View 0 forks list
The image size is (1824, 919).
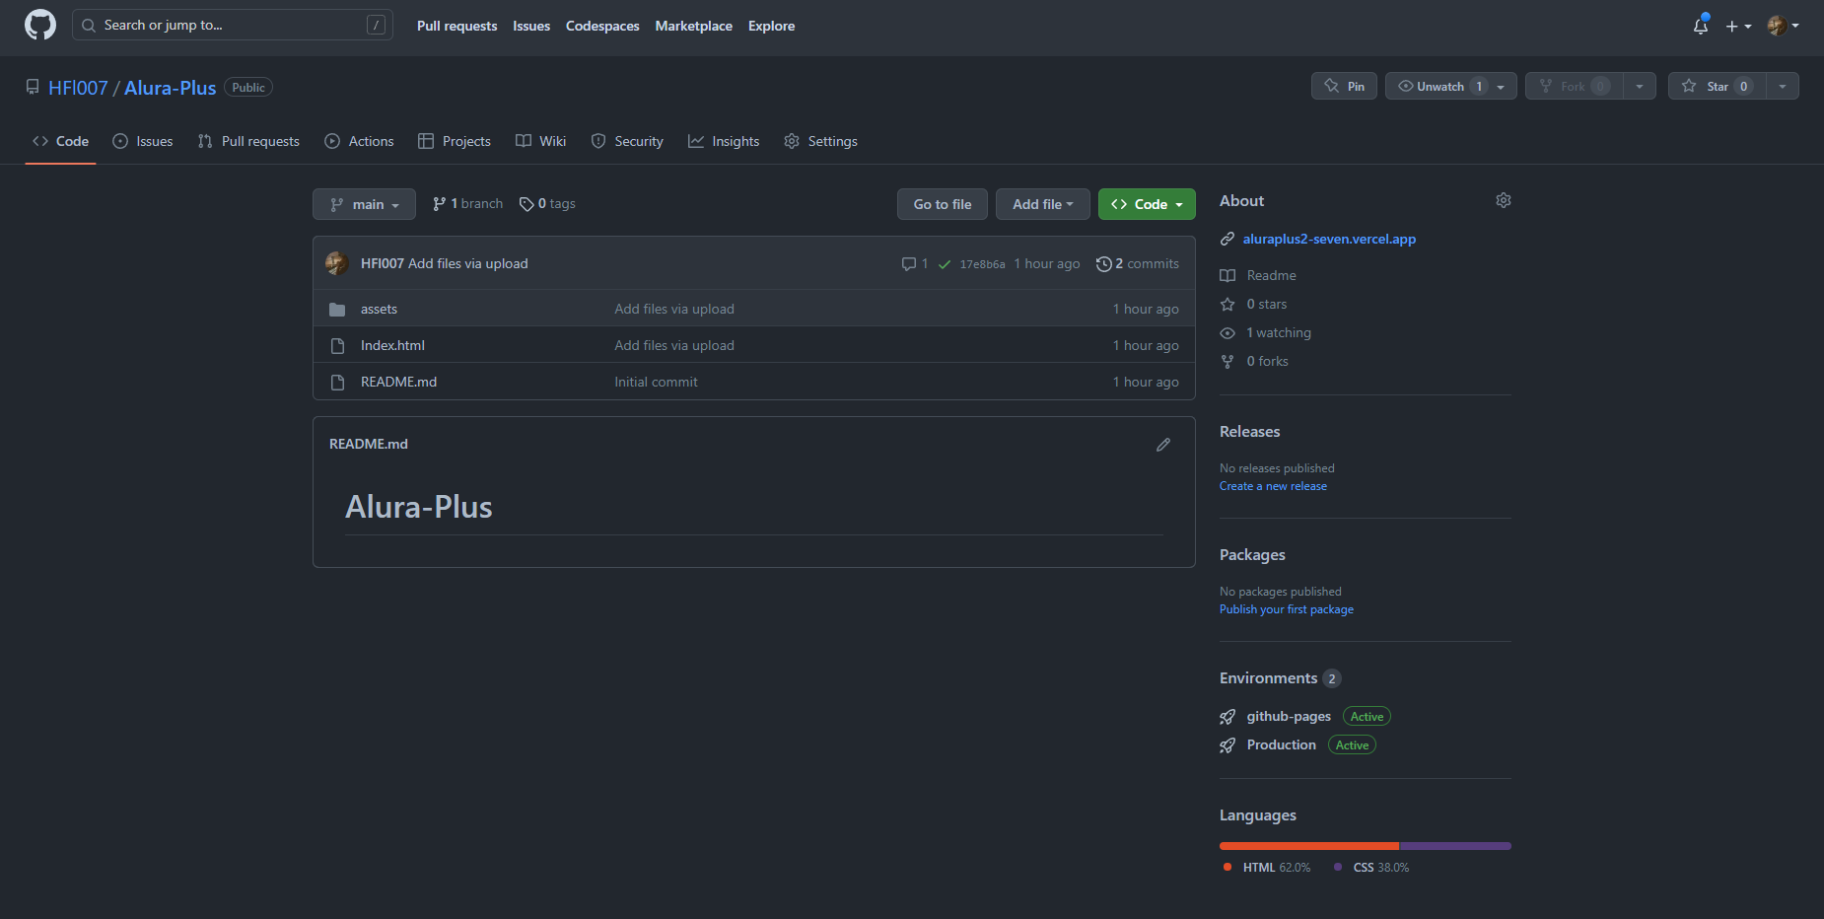[1255, 361]
